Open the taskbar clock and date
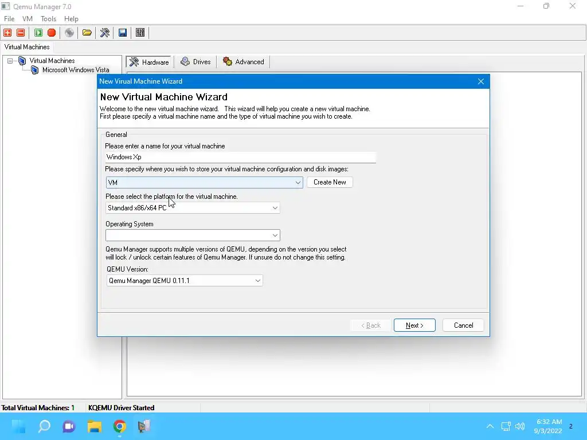 coord(549,426)
